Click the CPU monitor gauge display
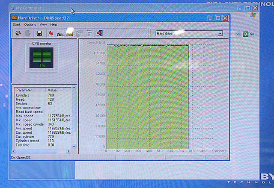274x188 pixels. pyautogui.click(x=42, y=57)
